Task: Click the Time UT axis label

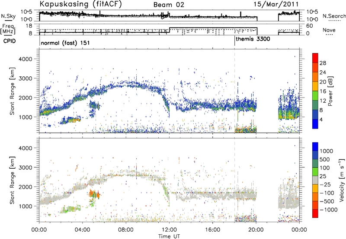Action: (x=169, y=236)
